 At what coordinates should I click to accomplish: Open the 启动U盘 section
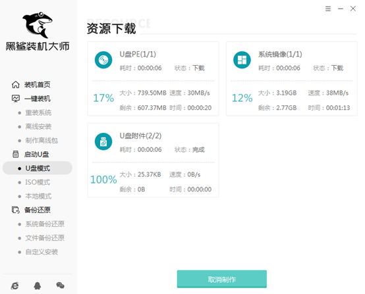tap(36, 155)
